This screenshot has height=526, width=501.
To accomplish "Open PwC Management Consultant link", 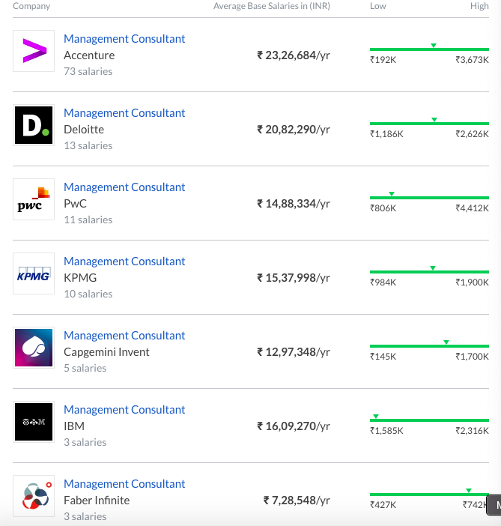I will point(124,187).
